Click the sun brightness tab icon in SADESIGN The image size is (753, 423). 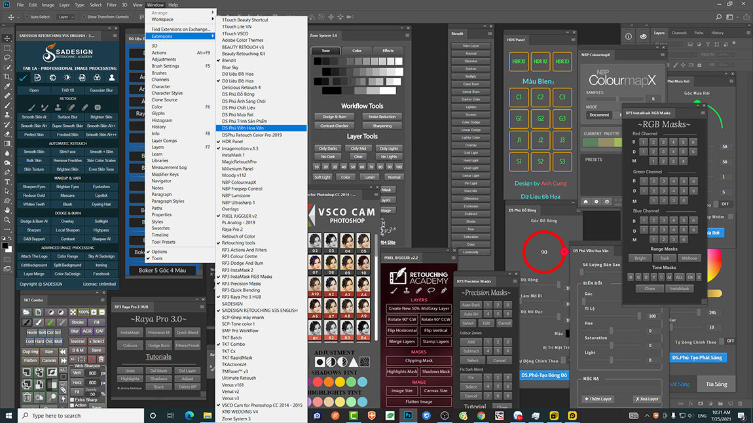pyautogui.click(x=67, y=78)
